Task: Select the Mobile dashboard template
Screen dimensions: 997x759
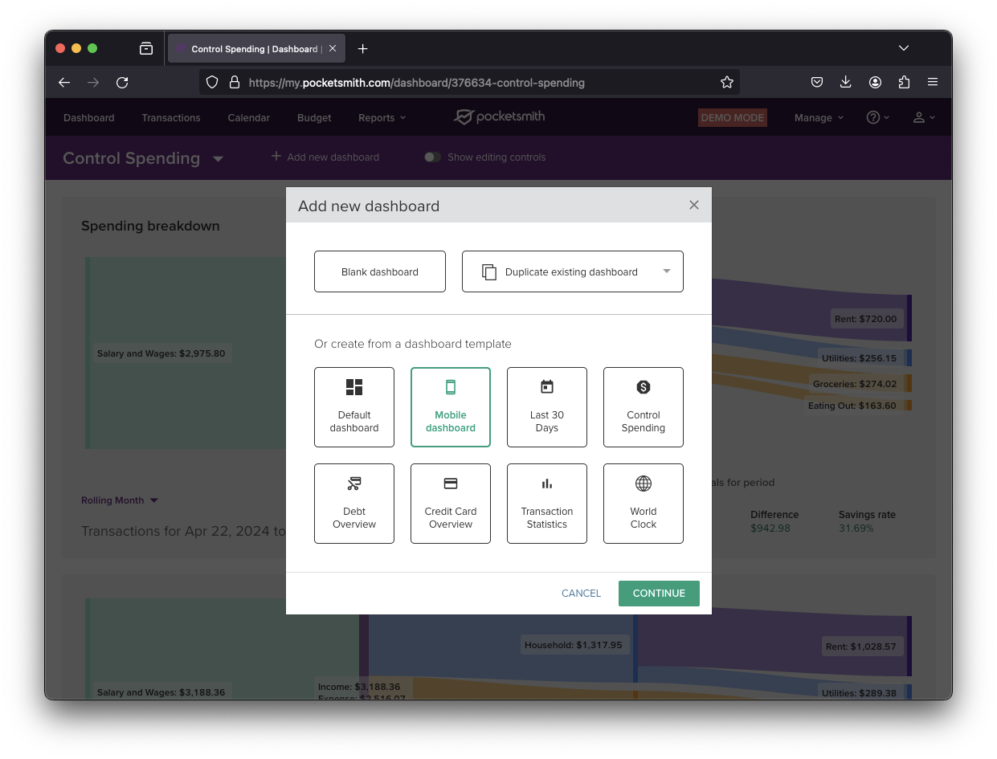Action: pyautogui.click(x=451, y=406)
